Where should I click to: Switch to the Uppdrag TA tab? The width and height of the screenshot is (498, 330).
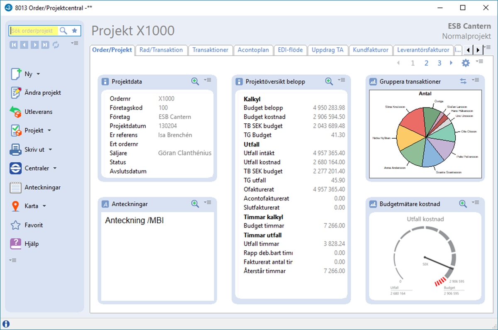click(327, 50)
